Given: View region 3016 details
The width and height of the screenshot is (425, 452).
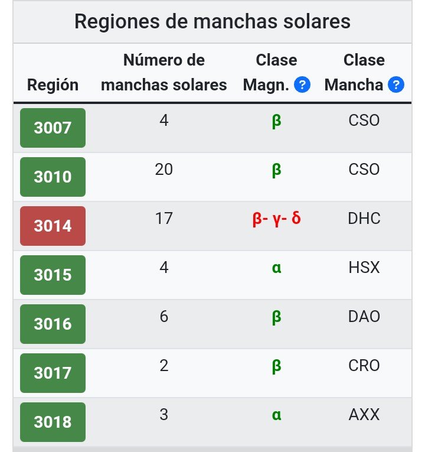Looking at the screenshot, I should 53,324.
